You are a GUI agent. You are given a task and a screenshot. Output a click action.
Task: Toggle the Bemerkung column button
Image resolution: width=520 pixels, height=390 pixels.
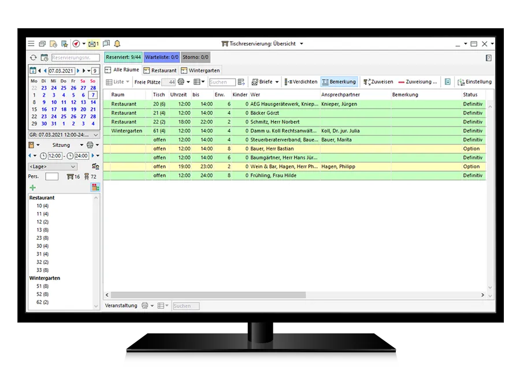(x=339, y=82)
